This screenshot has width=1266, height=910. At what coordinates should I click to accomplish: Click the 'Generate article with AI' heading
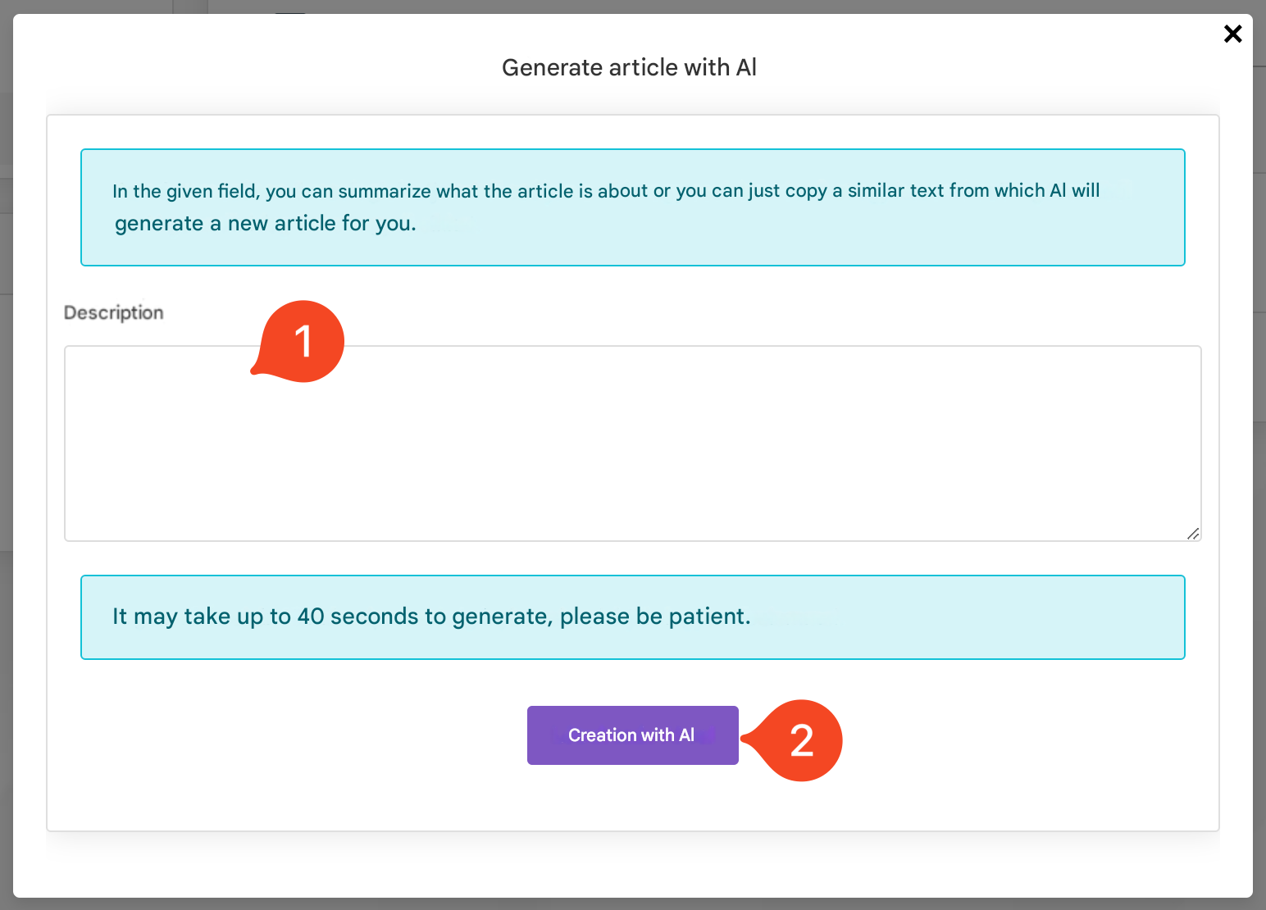pyautogui.click(x=629, y=67)
